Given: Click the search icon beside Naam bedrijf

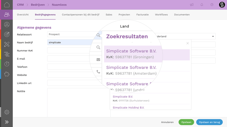Looking at the screenshot, I should click(98, 35).
